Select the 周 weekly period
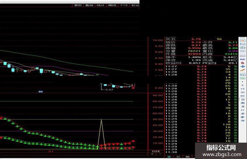Screen dimensions: 247x159 tap(243, 103)
